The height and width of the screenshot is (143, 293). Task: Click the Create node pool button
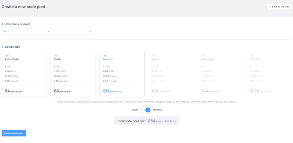tap(14, 133)
